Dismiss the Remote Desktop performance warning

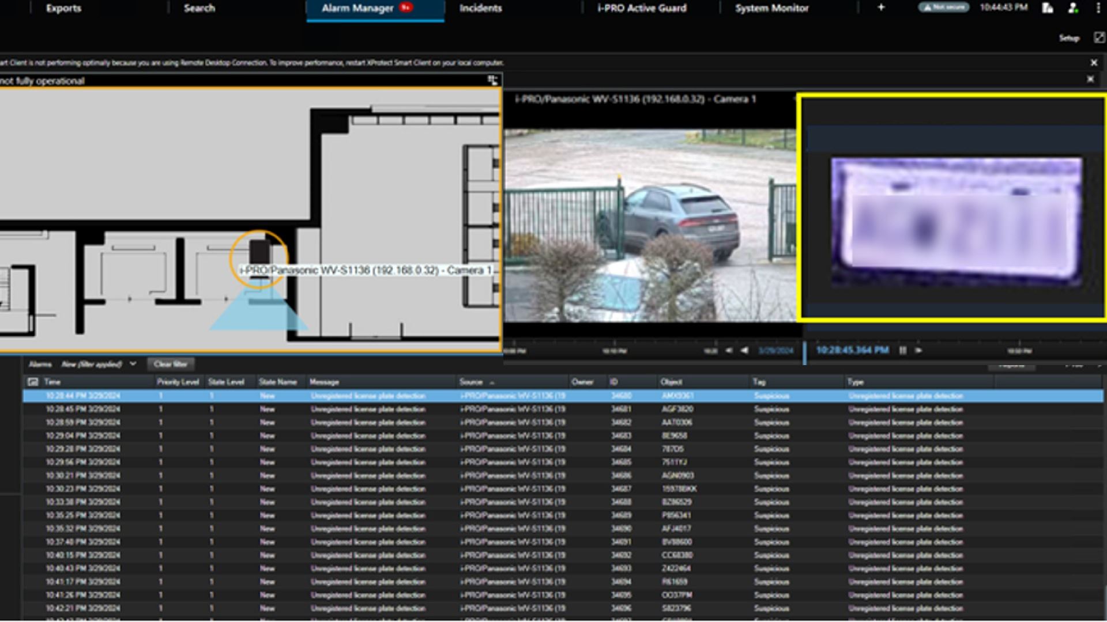[1094, 62]
